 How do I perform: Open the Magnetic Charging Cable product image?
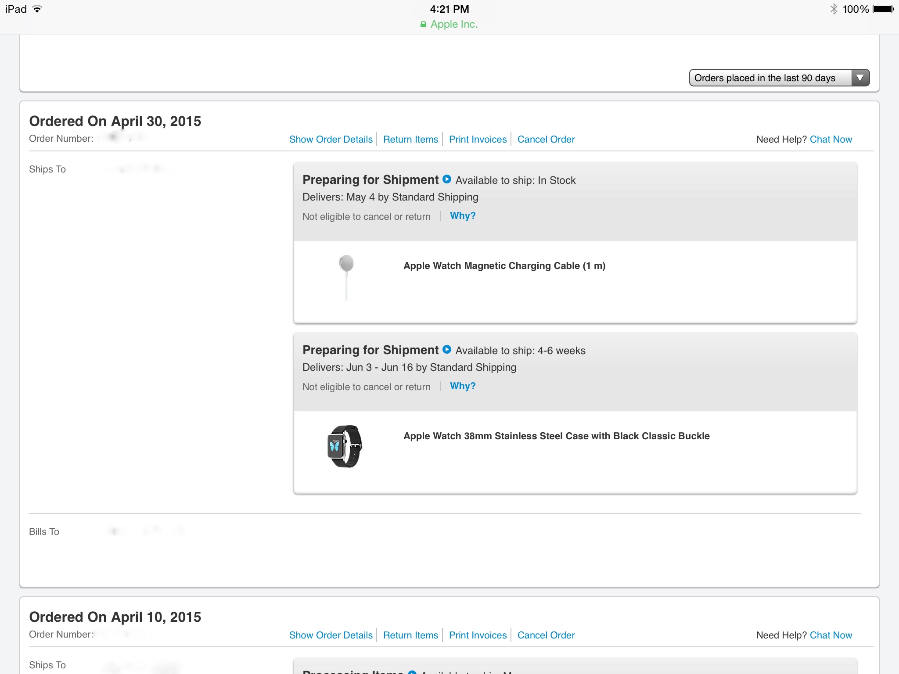click(x=346, y=277)
